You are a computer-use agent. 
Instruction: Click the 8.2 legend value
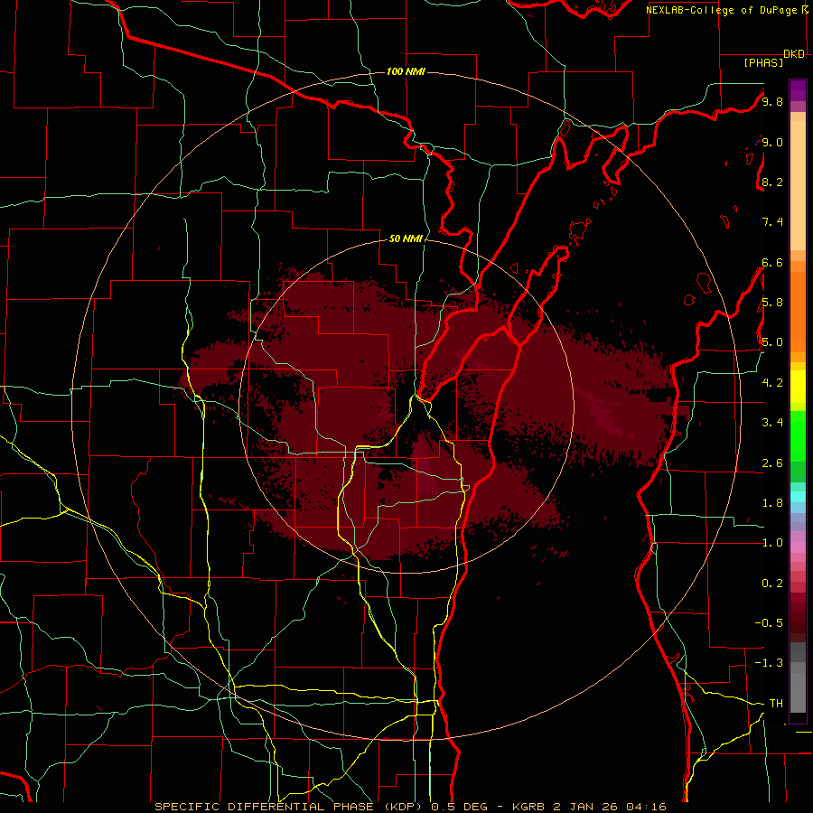772,182
